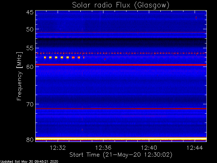
Task: Click the thin red line near 51 MHz
Action: (x=121, y=32)
